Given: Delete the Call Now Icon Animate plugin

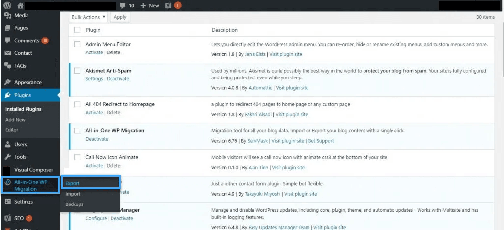Looking at the screenshot, I should pyautogui.click(x=113, y=166).
